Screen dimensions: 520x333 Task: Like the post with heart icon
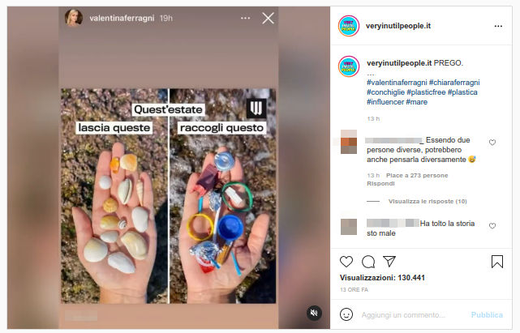pos(346,262)
